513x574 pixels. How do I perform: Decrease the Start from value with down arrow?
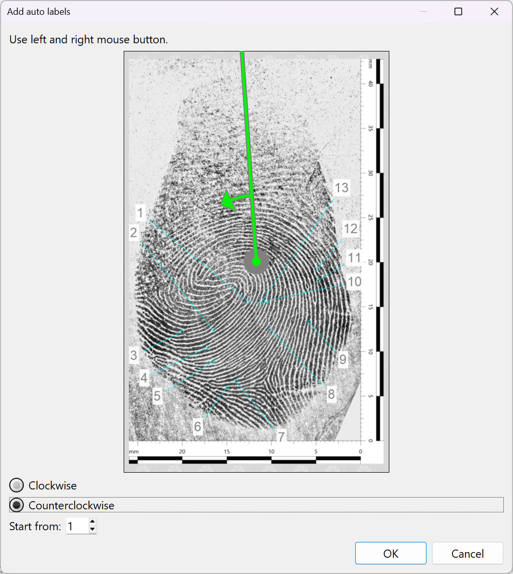pos(92,530)
